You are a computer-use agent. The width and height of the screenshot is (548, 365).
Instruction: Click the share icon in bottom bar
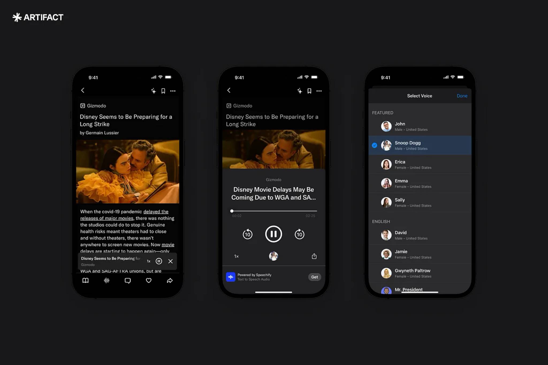[170, 280]
